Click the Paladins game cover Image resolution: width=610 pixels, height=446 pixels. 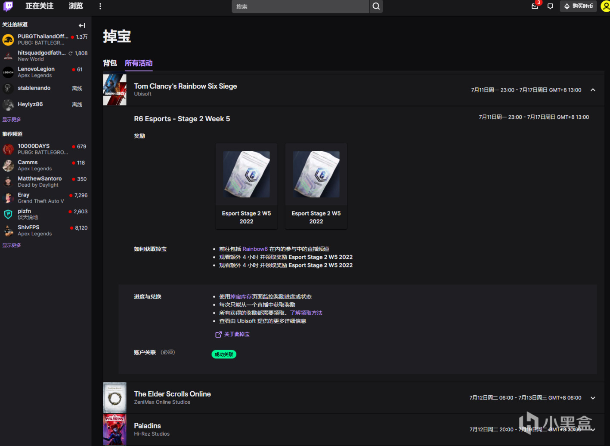pyautogui.click(x=115, y=430)
